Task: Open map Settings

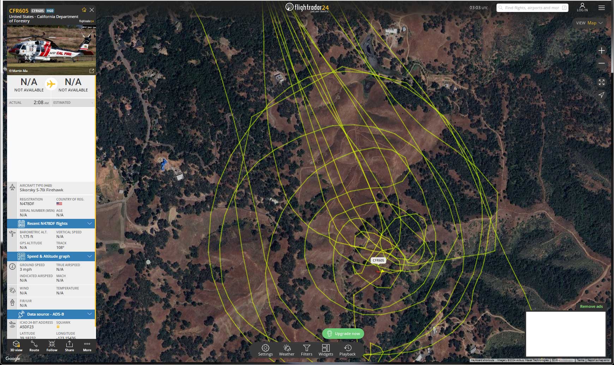Action: tap(265, 350)
